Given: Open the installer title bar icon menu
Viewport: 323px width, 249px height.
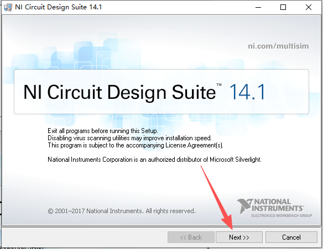Looking at the screenshot, I should pyautogui.click(x=8, y=7).
